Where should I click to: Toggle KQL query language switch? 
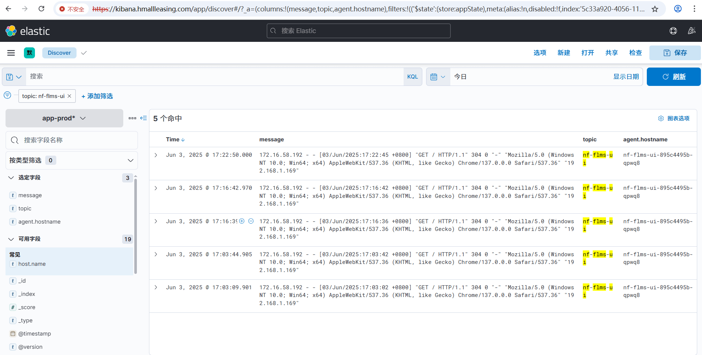pos(412,77)
